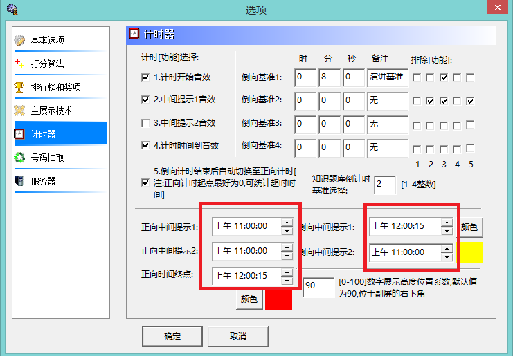
Task: Click the recycle icon beside 号码抽取
Action: pyautogui.click(x=19, y=158)
